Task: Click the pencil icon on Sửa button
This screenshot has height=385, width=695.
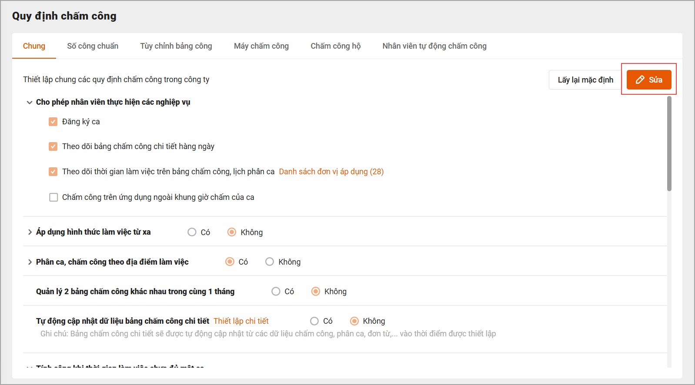Action: coord(640,80)
